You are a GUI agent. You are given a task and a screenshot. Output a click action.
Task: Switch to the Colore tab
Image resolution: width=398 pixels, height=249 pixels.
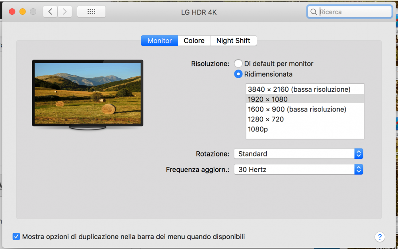194,41
